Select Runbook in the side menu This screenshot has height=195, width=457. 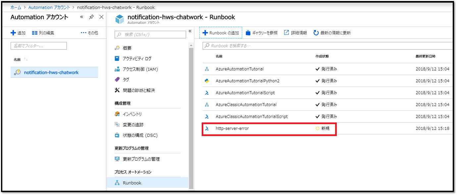click(148, 183)
